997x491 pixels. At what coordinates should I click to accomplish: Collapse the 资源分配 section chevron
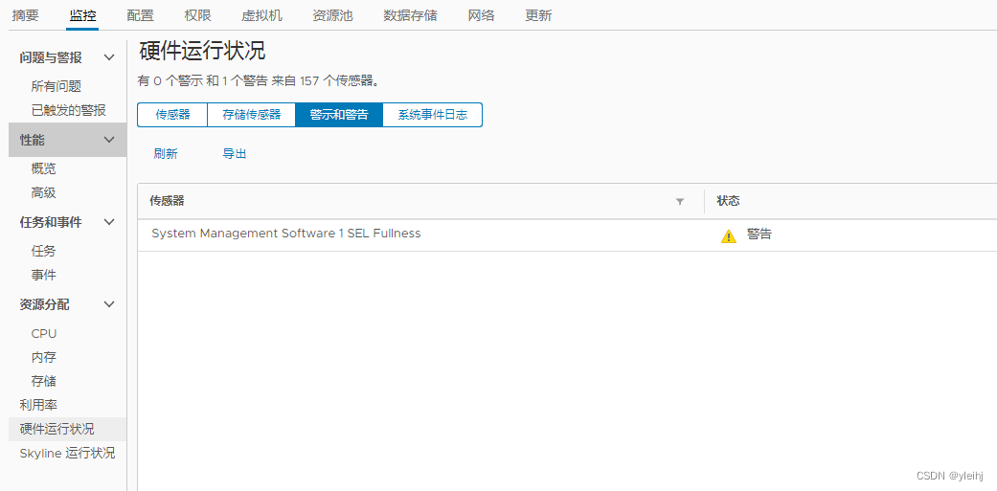(109, 305)
